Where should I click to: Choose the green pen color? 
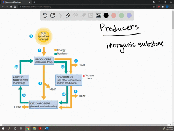click(x=121, y=16)
